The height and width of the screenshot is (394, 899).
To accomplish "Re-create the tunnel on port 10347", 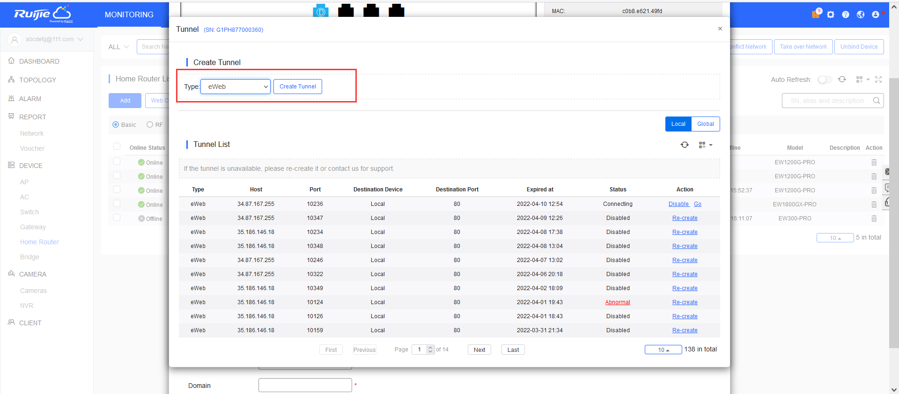I will (x=685, y=218).
